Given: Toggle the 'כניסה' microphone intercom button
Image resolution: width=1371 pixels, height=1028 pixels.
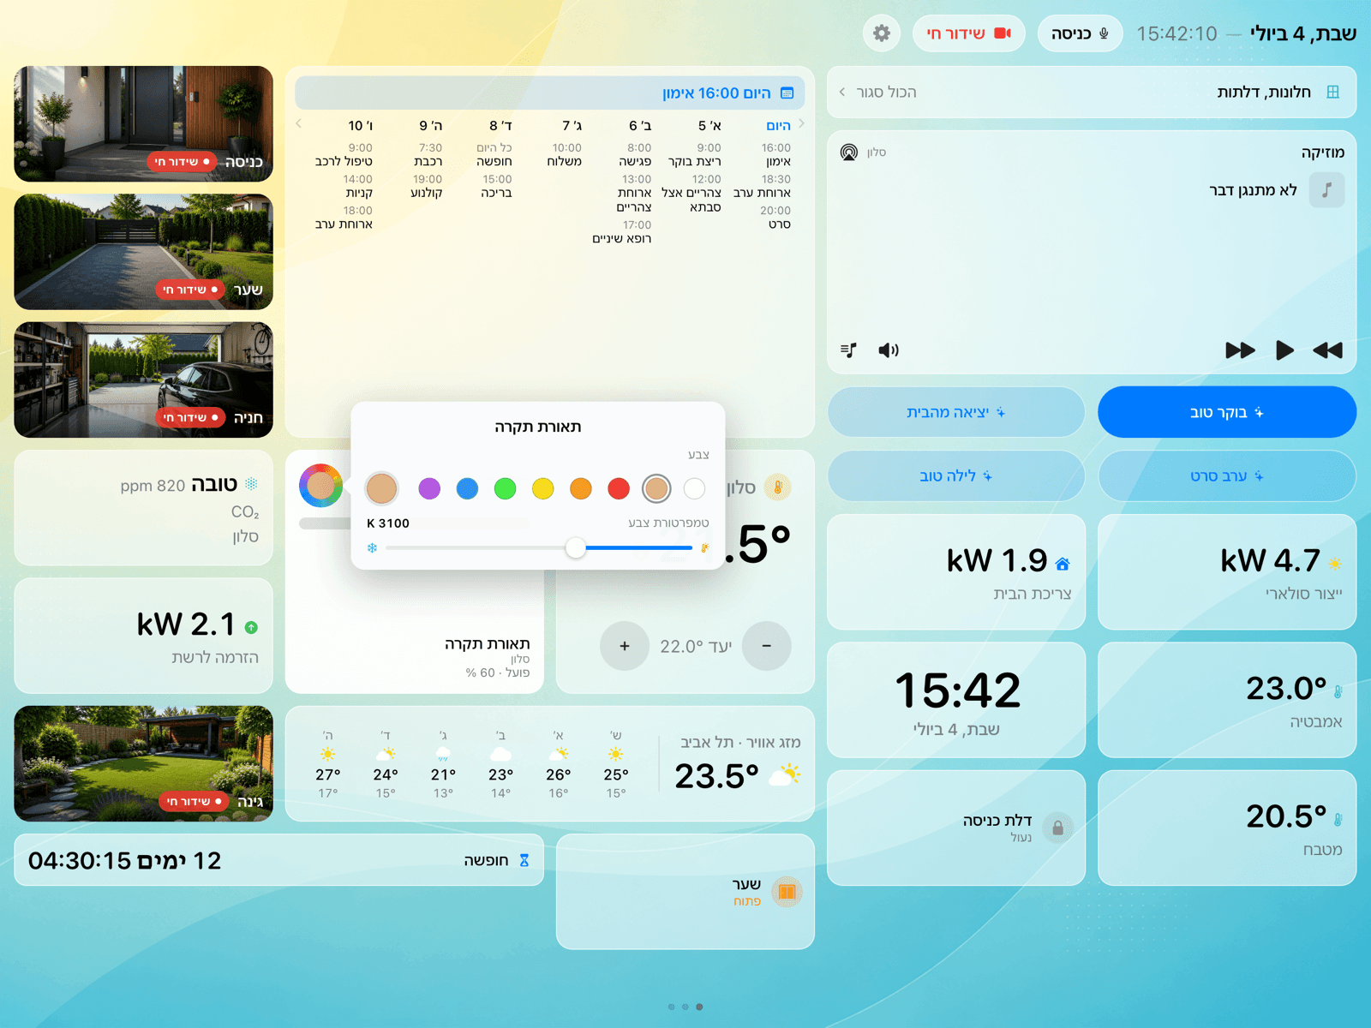Looking at the screenshot, I should tap(1080, 33).
